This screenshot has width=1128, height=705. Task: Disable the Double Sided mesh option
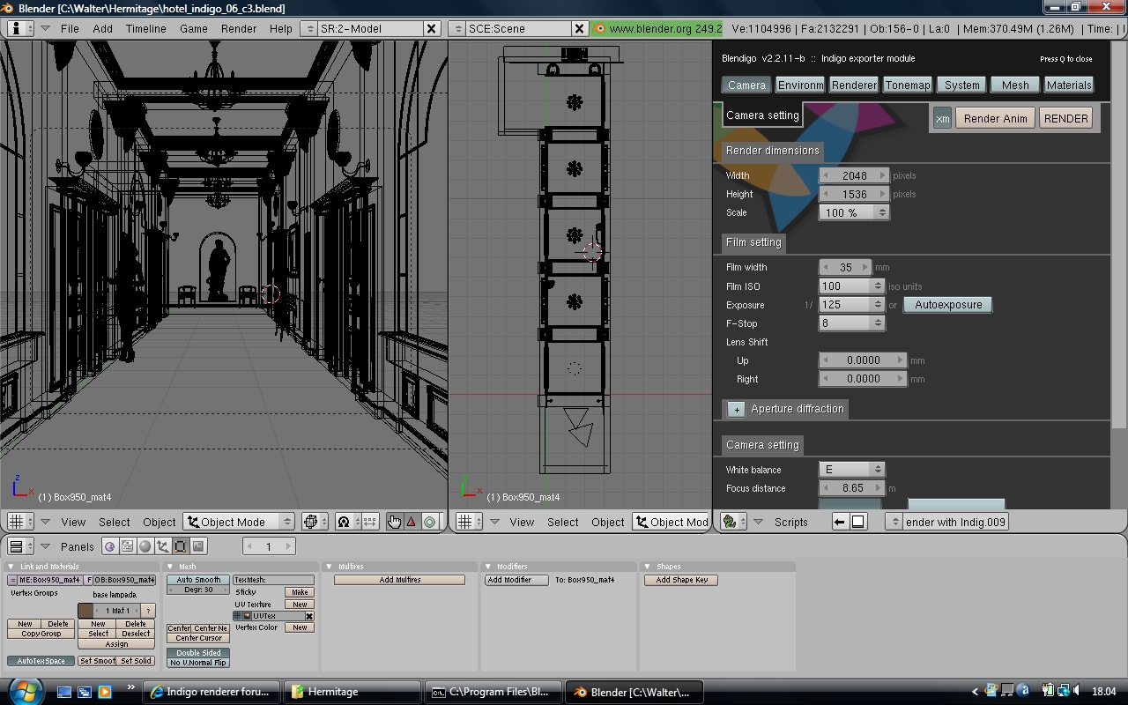pos(198,653)
